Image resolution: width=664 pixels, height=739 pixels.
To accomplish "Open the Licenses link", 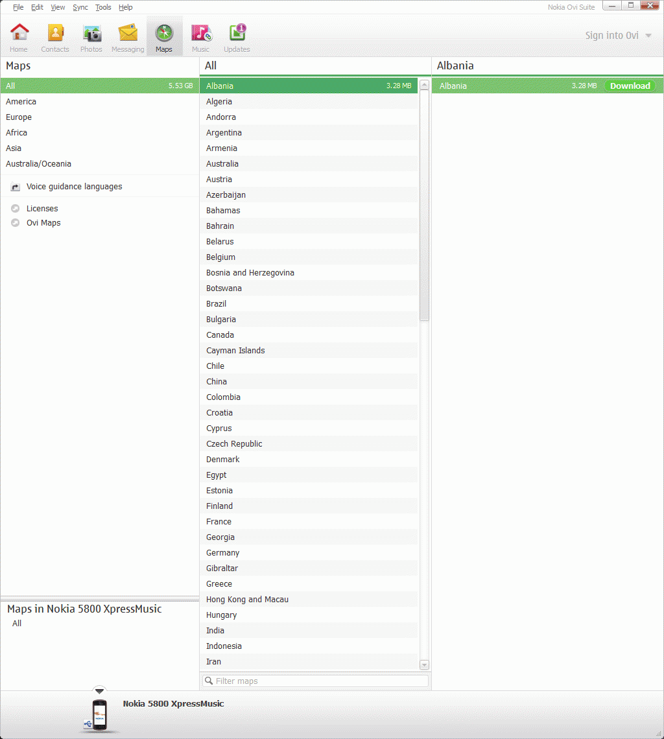I will coord(42,209).
